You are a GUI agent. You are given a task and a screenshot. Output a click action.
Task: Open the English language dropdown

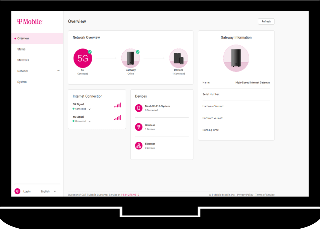pos(55,192)
